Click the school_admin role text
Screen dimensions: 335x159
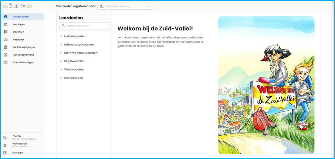pyautogui.click(x=20, y=147)
